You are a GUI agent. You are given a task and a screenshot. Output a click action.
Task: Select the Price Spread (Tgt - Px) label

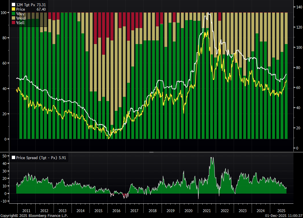[37, 158]
